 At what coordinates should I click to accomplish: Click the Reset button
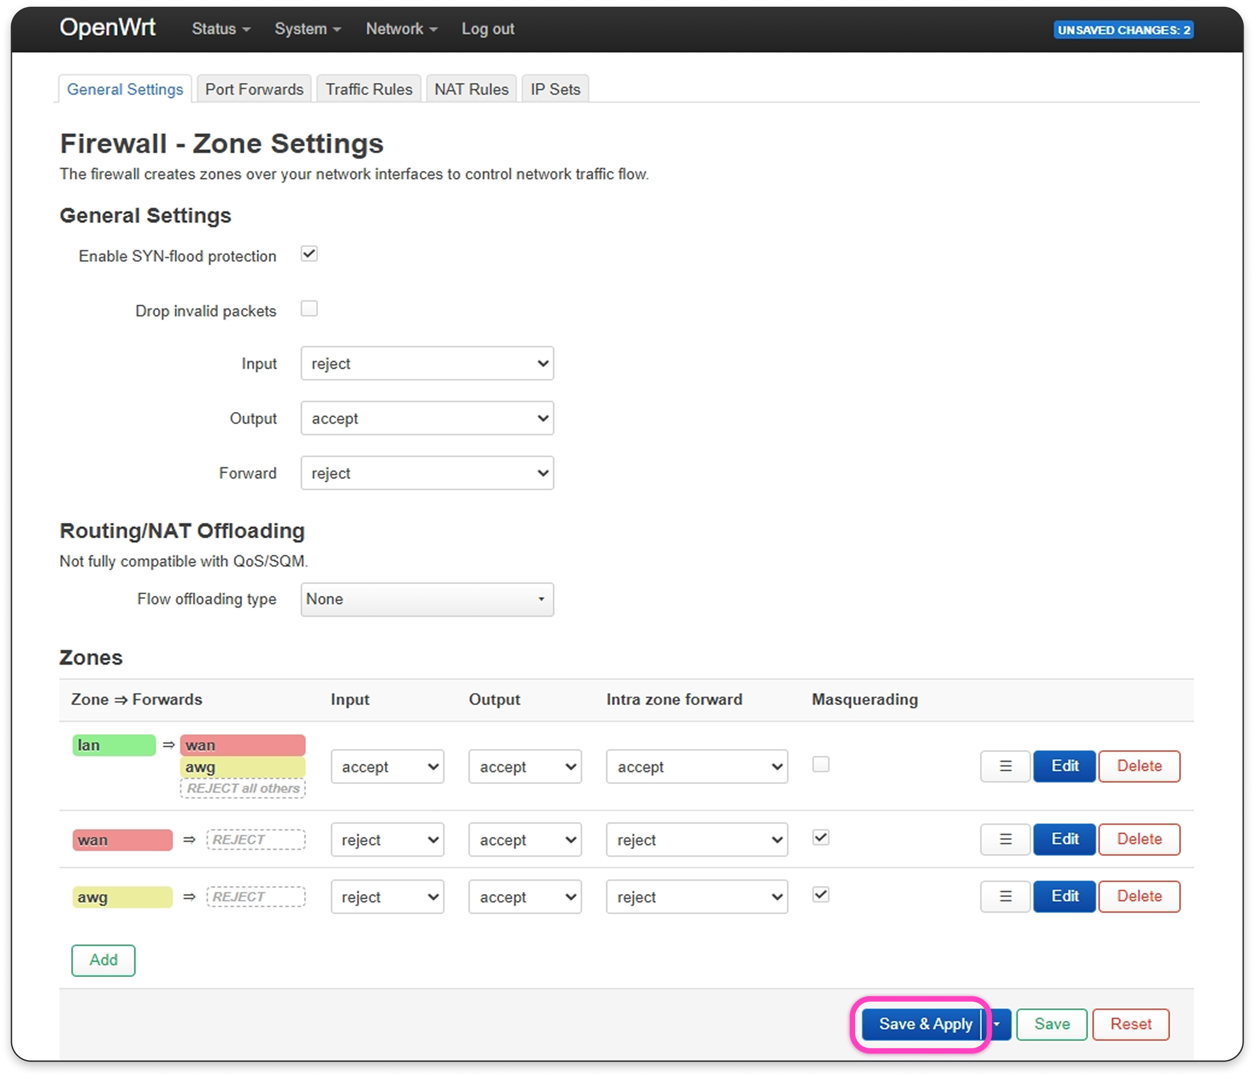tap(1130, 1024)
